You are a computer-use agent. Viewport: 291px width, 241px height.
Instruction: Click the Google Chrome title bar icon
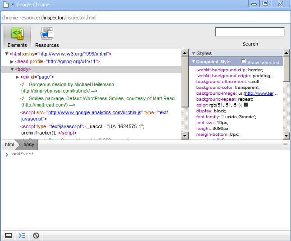coord(5,4)
